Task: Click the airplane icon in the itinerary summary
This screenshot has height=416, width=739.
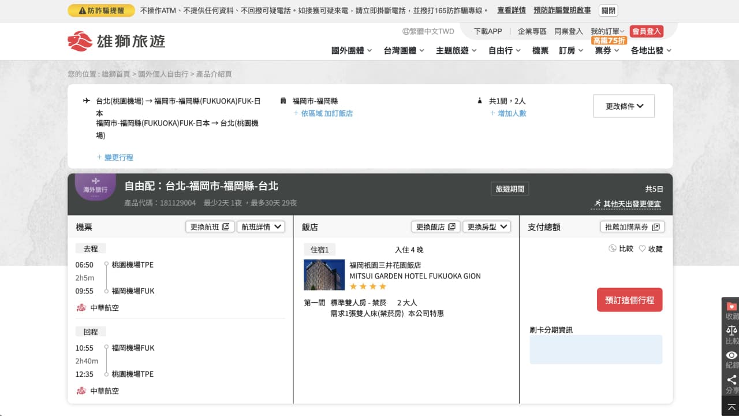Action: 87,101
